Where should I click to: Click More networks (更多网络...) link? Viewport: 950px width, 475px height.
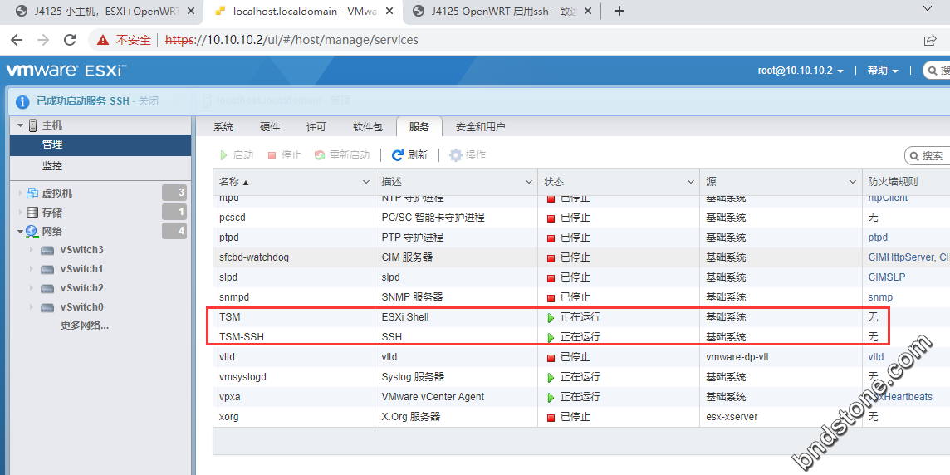(x=84, y=326)
